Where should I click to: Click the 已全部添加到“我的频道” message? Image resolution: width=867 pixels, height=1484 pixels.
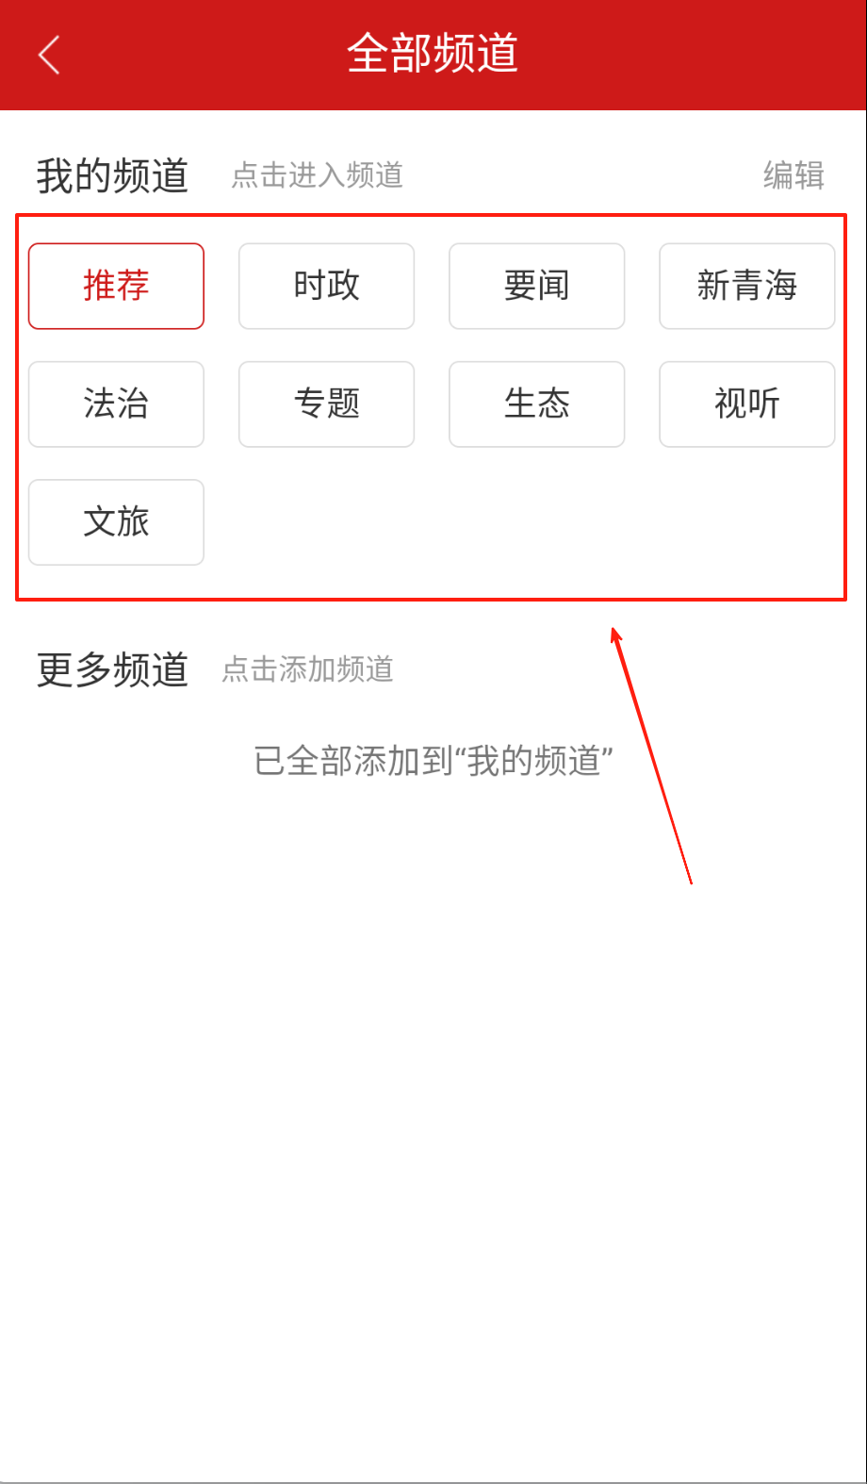[x=433, y=761]
